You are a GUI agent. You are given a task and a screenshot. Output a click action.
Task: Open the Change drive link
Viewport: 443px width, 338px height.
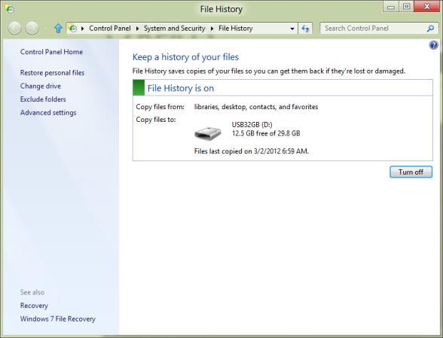coord(41,86)
